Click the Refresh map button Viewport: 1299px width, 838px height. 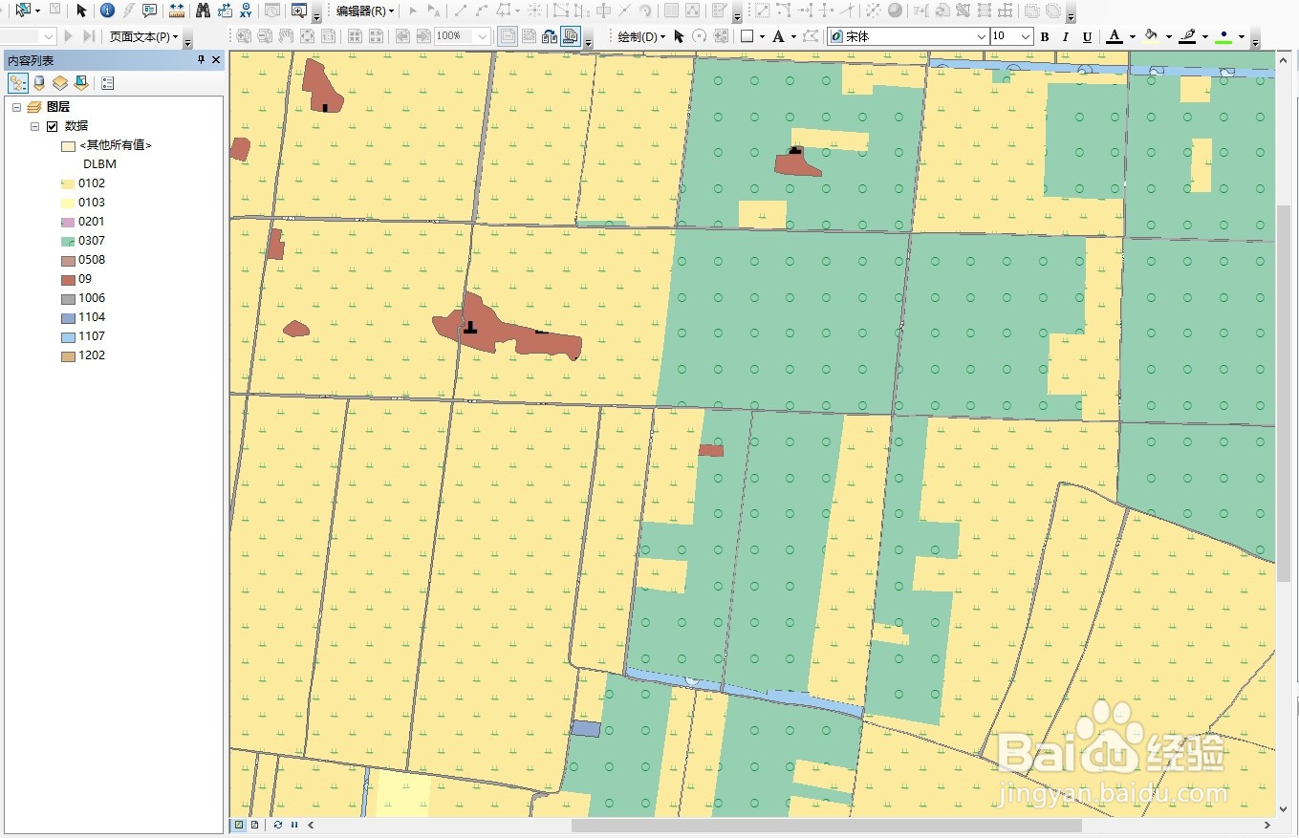click(x=278, y=824)
